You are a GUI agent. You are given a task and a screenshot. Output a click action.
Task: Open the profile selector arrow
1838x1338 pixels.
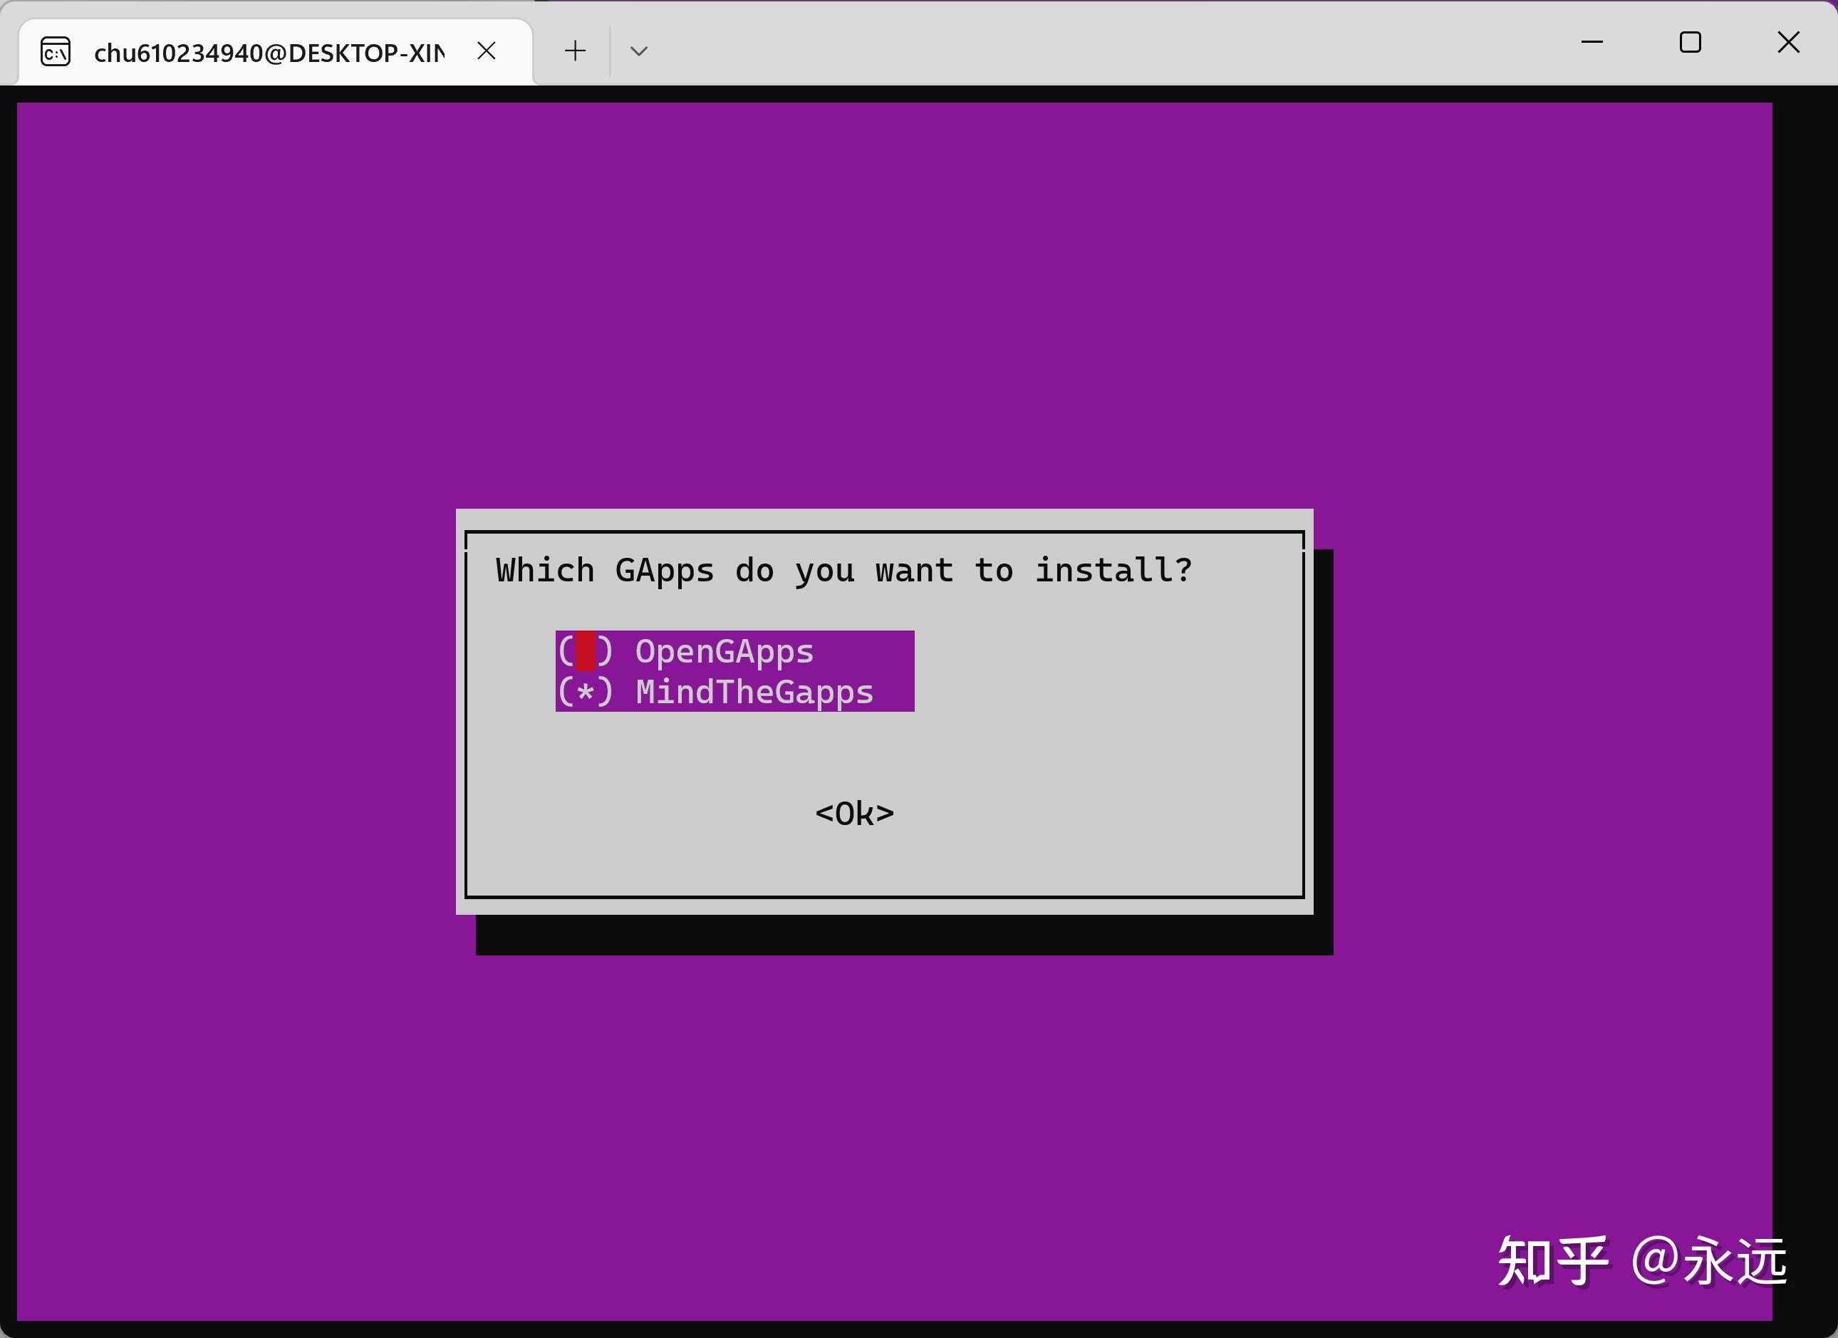[640, 51]
